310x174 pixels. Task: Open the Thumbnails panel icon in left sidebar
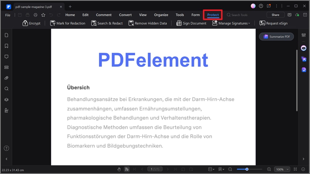[x=6, y=35]
